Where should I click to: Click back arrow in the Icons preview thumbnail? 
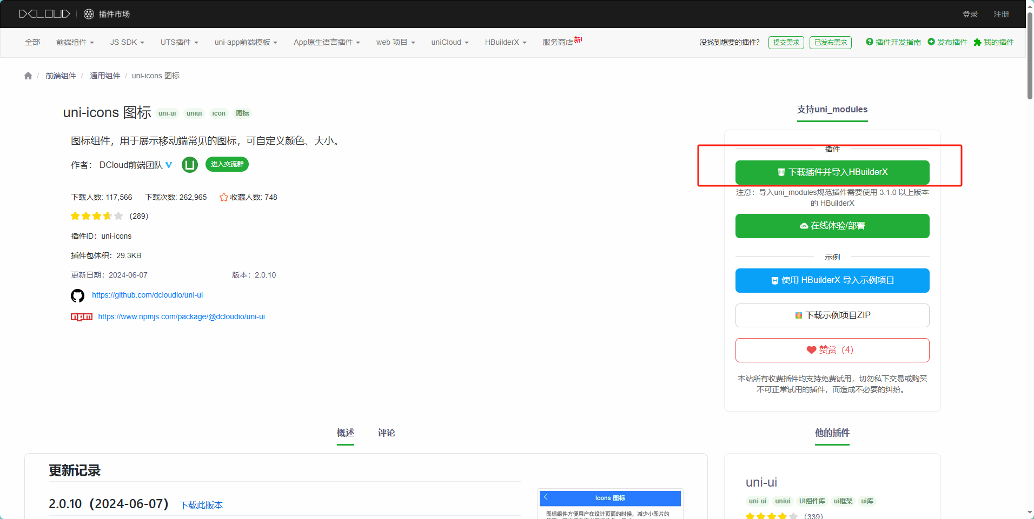(546, 497)
